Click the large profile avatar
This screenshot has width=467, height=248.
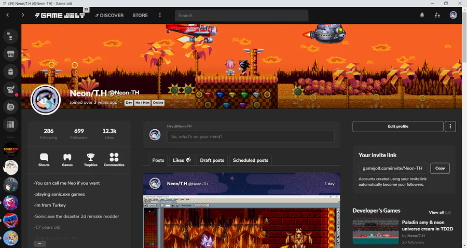click(x=46, y=100)
